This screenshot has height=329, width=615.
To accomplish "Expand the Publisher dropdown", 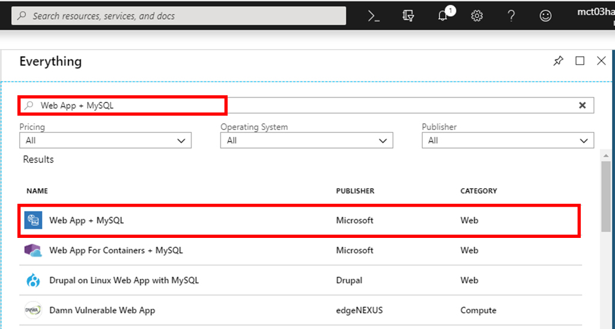I will click(x=507, y=140).
